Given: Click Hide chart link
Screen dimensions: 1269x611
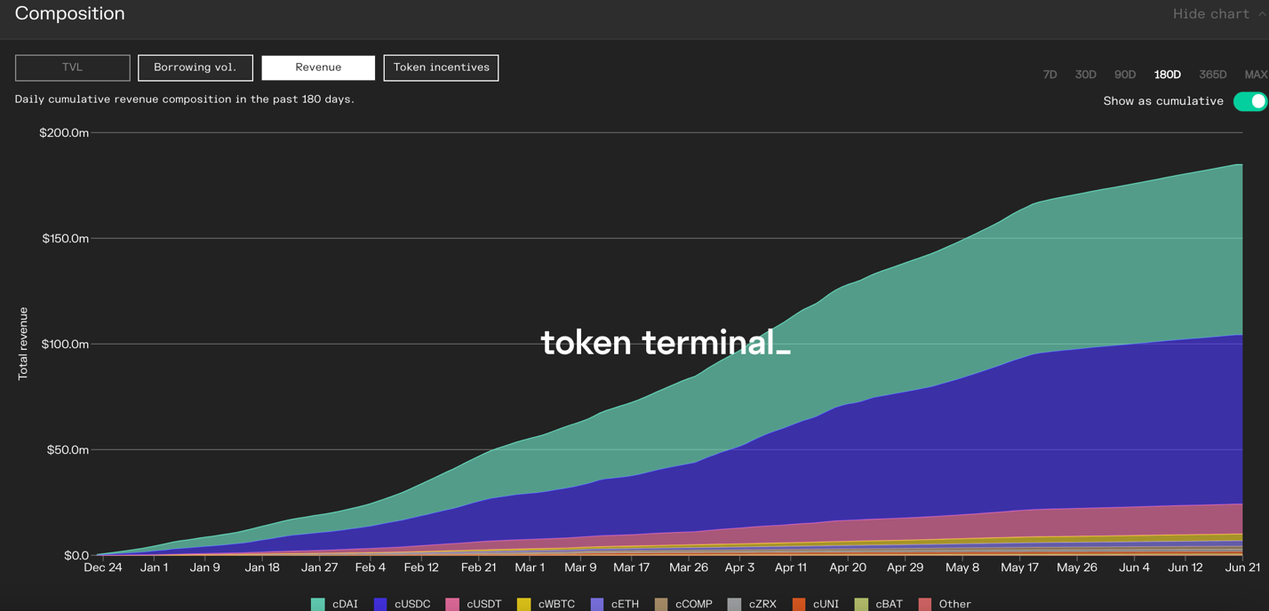Looking at the screenshot, I should [x=1210, y=14].
